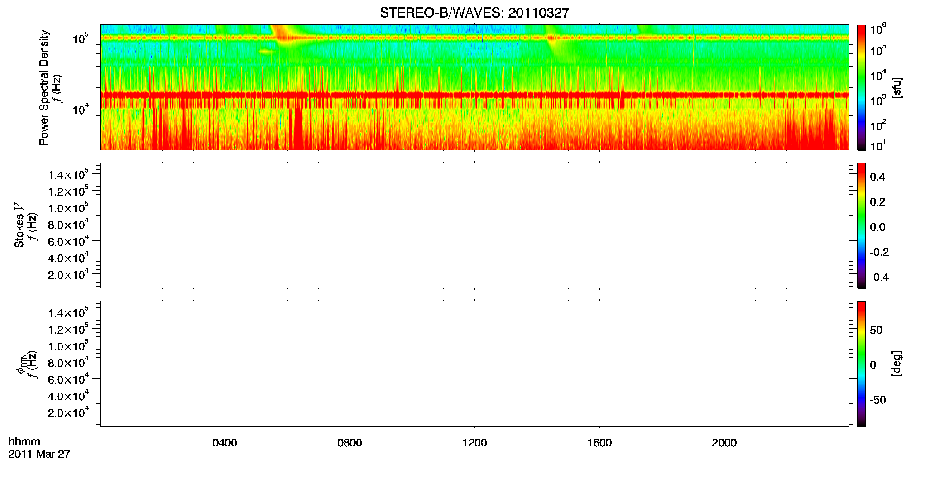Click the '0.0' Stokes V color bar value
The image size is (949, 489).
click(877, 227)
